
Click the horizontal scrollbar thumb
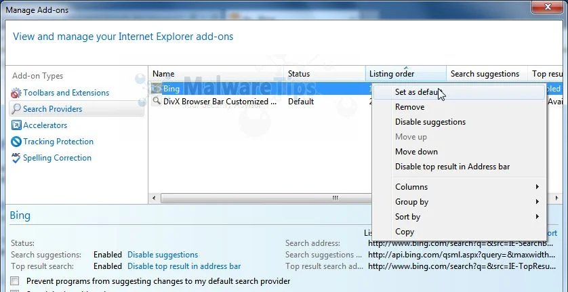pyautogui.click(x=266, y=199)
